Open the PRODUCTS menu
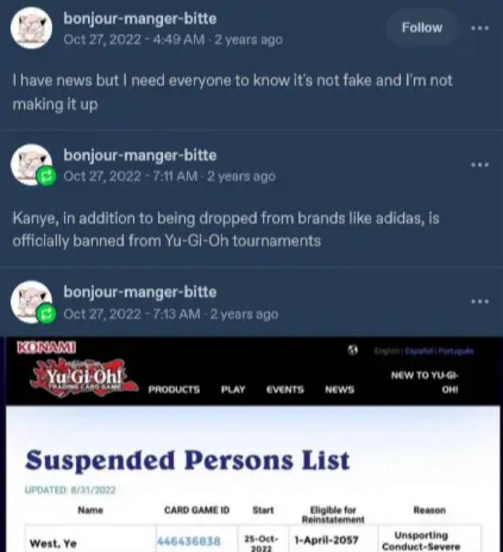Viewport: 503px width, 552px height. click(x=174, y=389)
